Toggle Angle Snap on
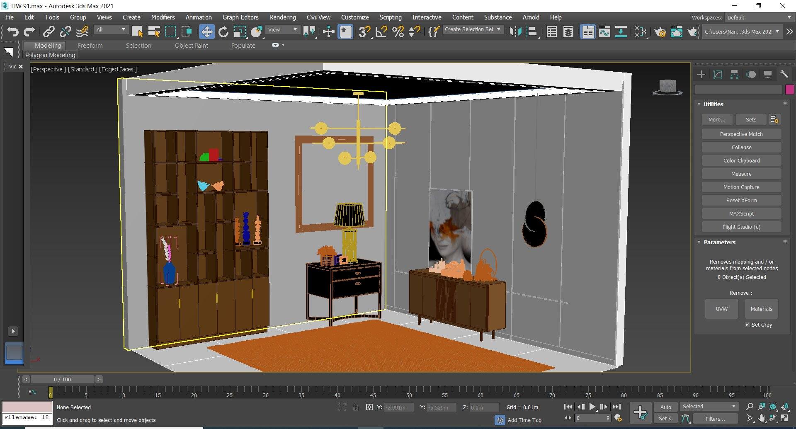This screenshot has height=429, width=796. (381, 32)
